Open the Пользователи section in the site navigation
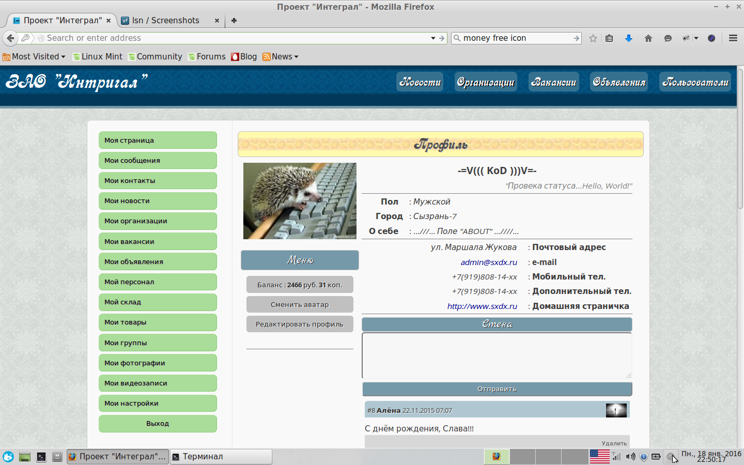This screenshot has width=744, height=465. pyautogui.click(x=695, y=81)
